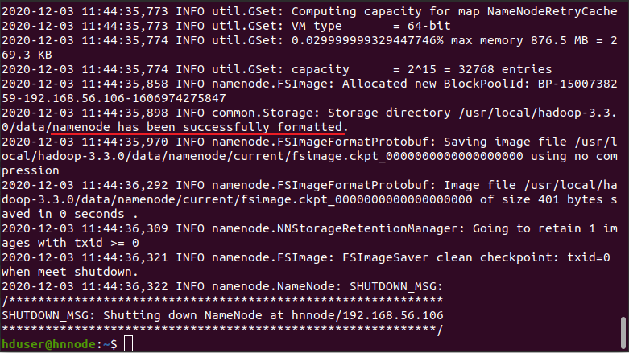This screenshot has height=353, width=629.
Task: Click the empty scrollbar track above the thumb
Action: coord(623,161)
